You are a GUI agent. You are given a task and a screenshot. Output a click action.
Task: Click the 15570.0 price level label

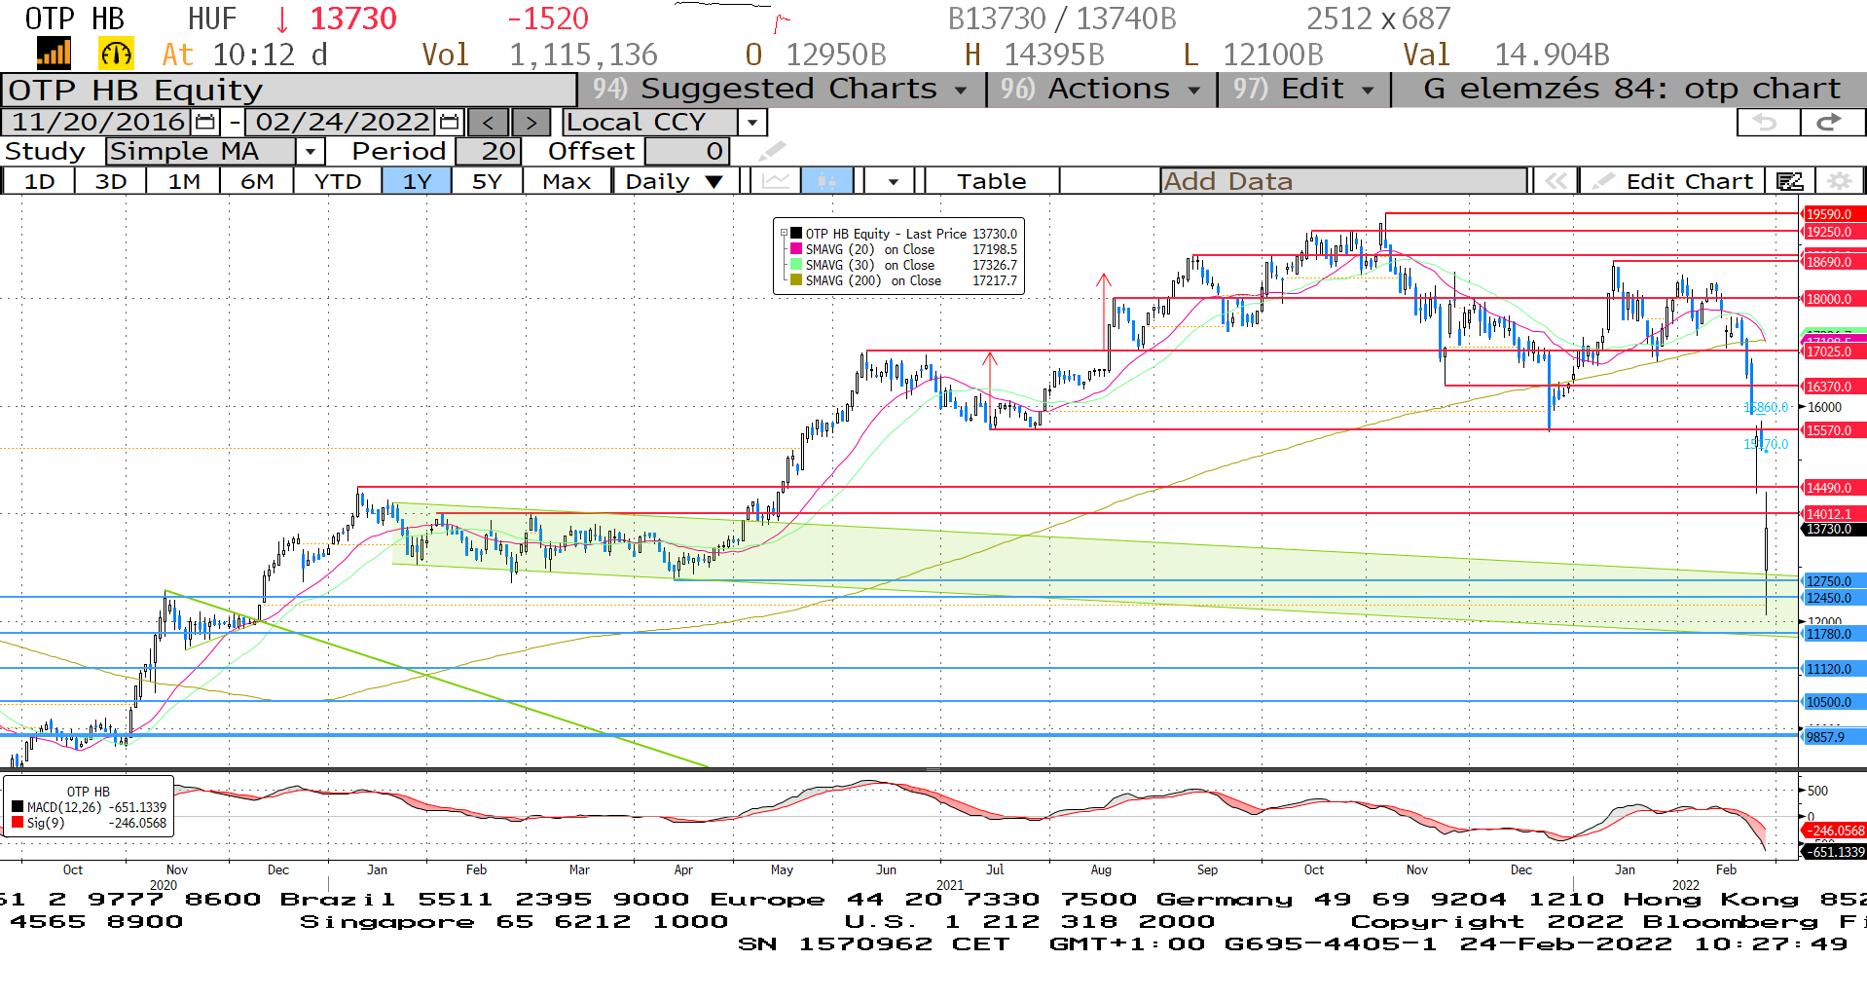click(x=1833, y=429)
